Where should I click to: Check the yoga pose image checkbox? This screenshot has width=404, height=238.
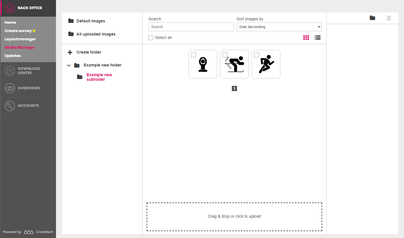[194, 55]
